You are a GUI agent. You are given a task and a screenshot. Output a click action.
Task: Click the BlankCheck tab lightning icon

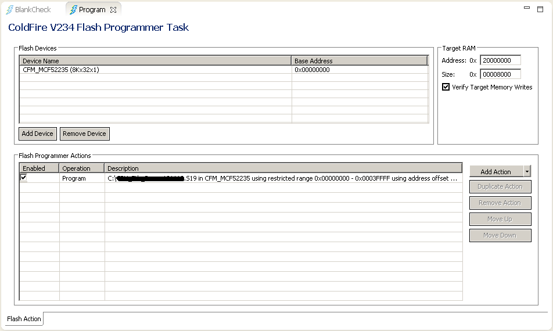[9, 10]
